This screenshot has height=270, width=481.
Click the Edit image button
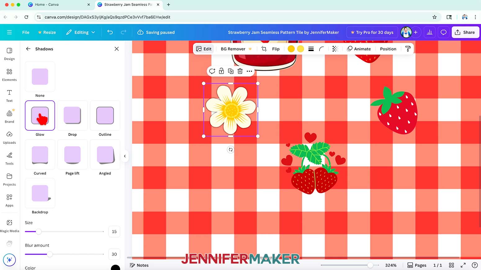point(204,49)
